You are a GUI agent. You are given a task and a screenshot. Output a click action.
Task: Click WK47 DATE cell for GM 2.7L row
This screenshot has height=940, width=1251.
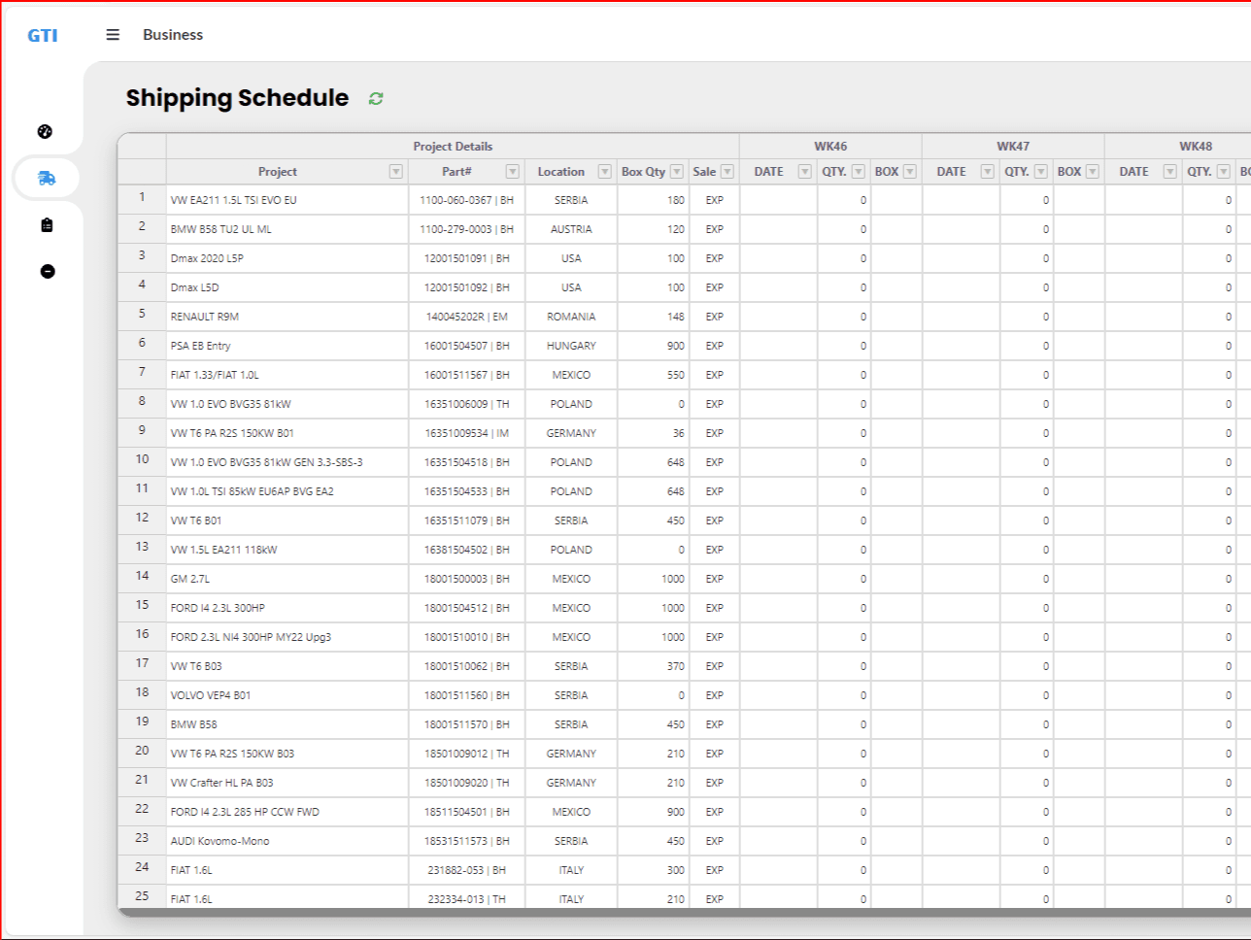click(962, 579)
